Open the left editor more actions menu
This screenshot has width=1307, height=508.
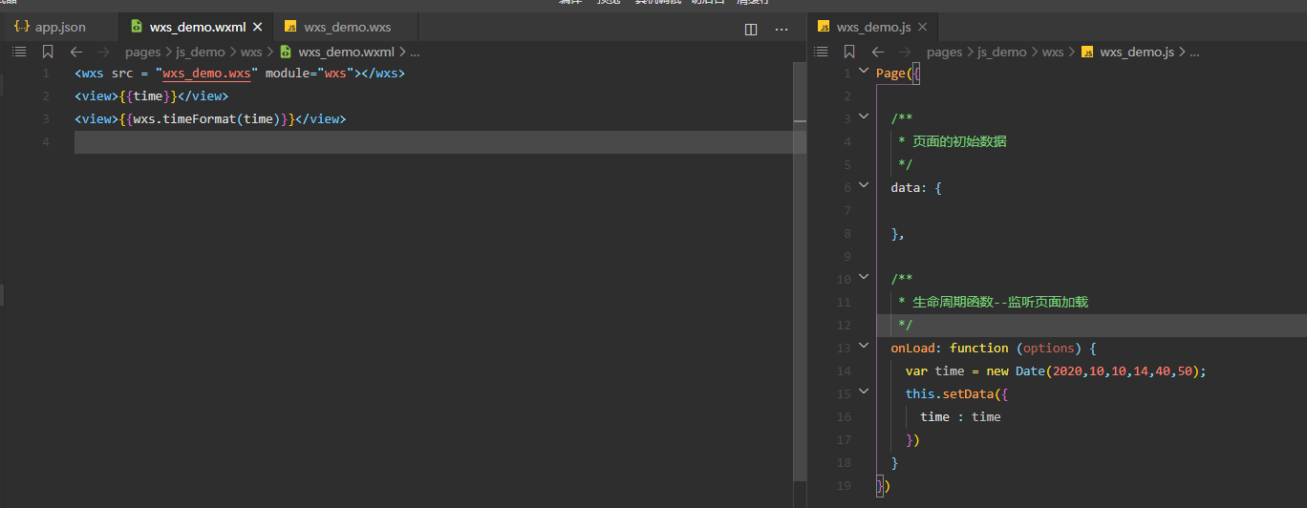click(782, 29)
